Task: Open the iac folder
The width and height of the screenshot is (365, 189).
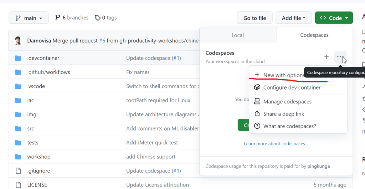Action: coord(31,100)
